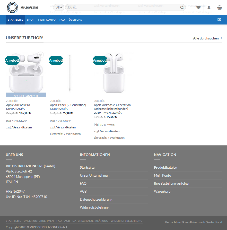This screenshot has width=227, height=230.
Task: Open the All category dropdown in search
Action: coord(59,7)
